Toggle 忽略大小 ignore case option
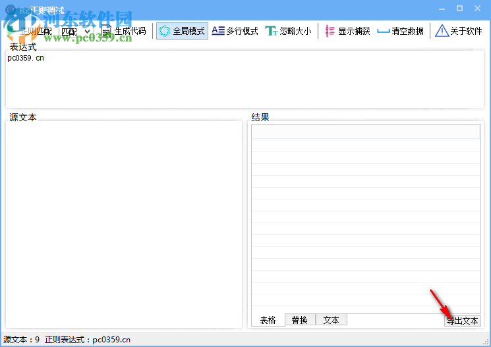Image resolution: width=491 pixels, height=347 pixels. click(288, 31)
